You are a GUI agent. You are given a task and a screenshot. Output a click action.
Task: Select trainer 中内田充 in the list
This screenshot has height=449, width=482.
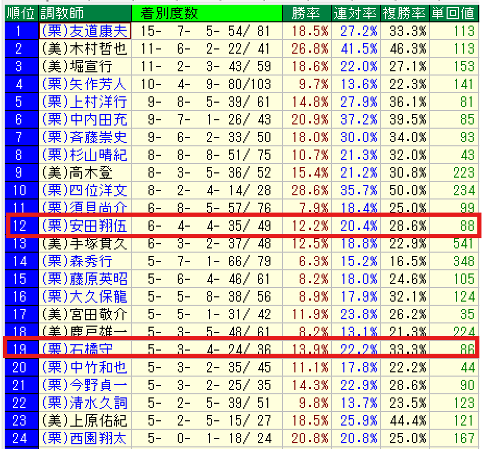click(84, 120)
